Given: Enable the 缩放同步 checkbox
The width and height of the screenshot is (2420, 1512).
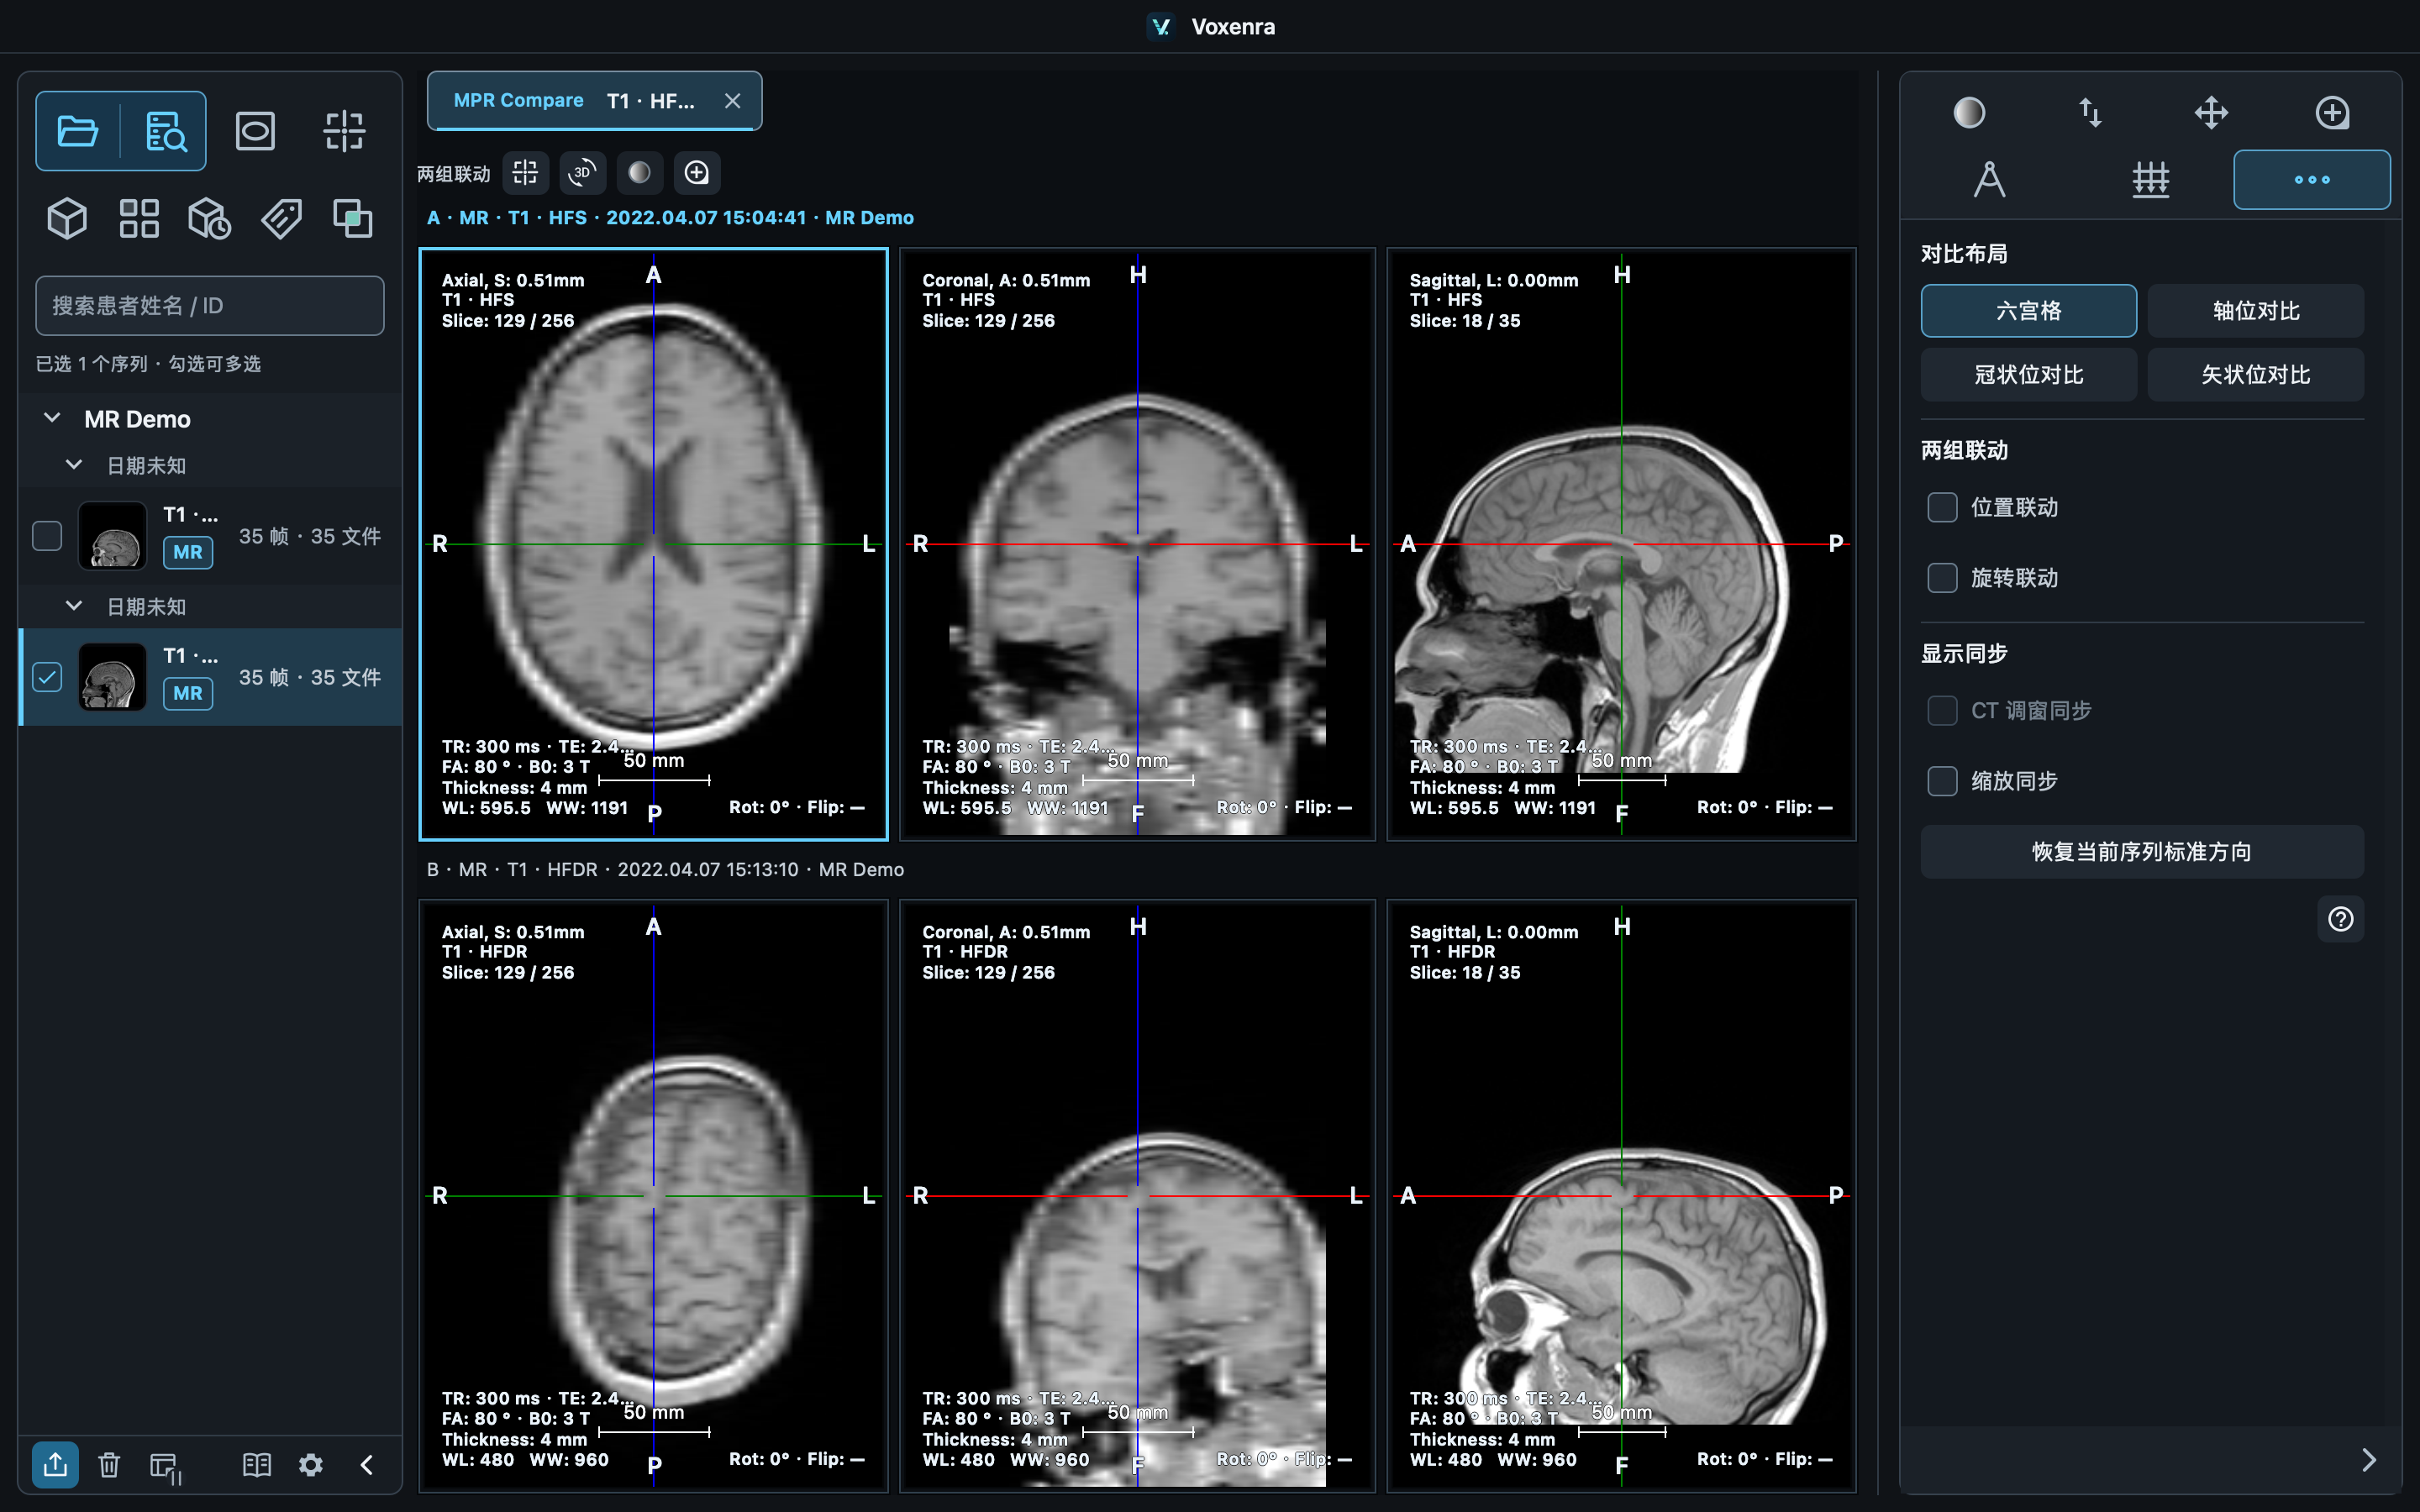Looking at the screenshot, I should pos(1942,780).
